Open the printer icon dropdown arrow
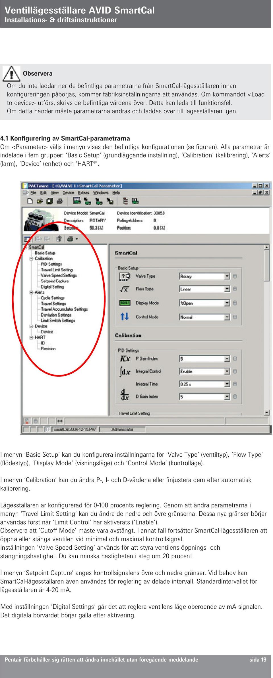 (x=77, y=239)
